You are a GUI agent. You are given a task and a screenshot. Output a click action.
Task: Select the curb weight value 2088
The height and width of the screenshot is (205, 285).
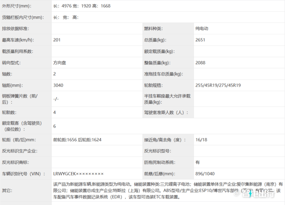click(x=200, y=63)
